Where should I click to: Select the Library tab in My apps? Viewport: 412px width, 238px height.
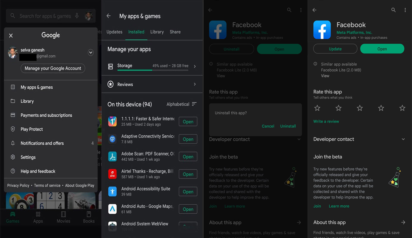pyautogui.click(x=157, y=32)
